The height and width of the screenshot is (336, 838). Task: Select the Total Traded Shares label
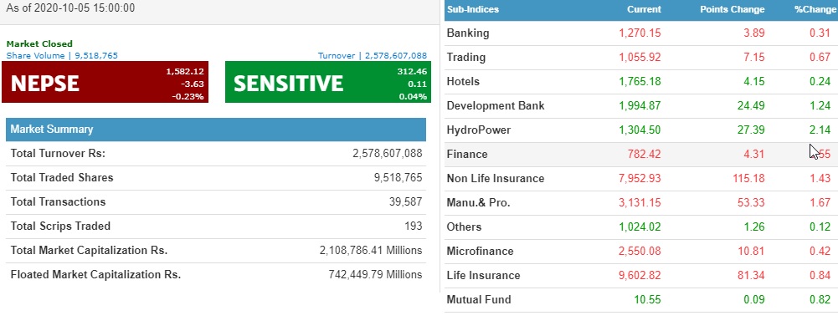62,177
